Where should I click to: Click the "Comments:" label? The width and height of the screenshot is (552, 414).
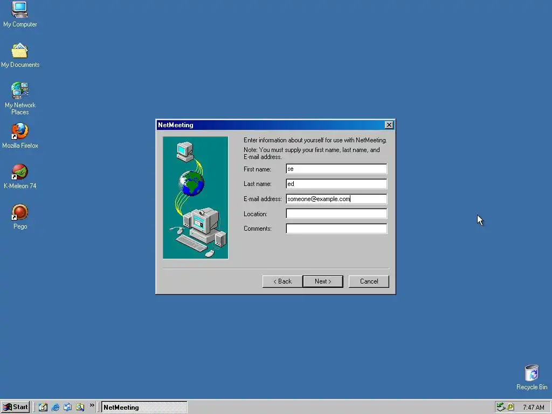(x=257, y=229)
